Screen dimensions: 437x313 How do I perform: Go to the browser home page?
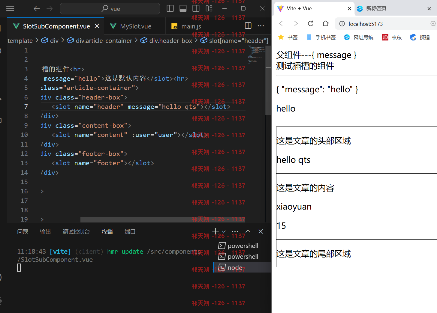[x=326, y=23]
